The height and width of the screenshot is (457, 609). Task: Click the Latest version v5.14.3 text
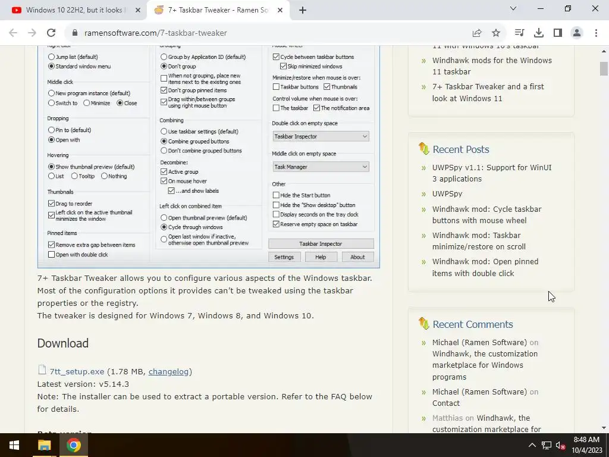point(83,384)
